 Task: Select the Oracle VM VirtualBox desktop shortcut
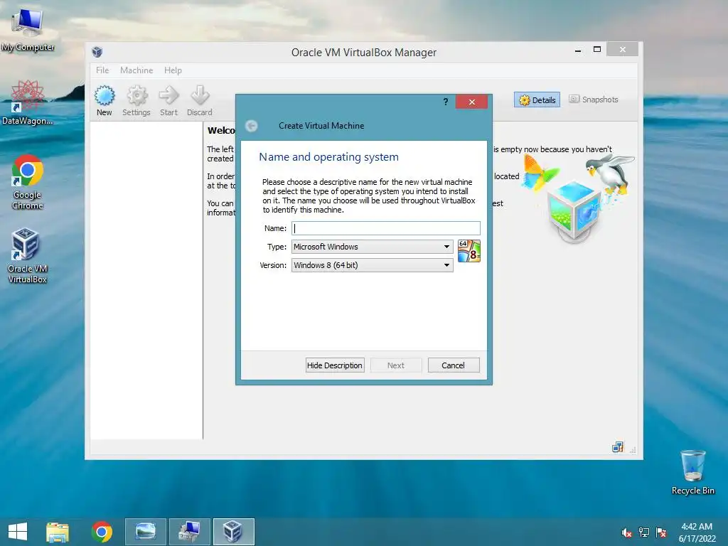click(x=28, y=255)
